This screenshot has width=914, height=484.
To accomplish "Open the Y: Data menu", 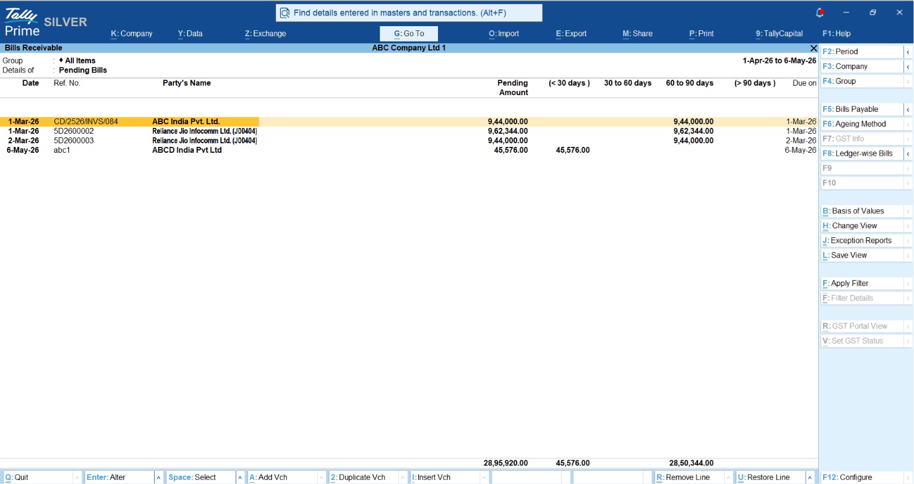I will point(190,33).
